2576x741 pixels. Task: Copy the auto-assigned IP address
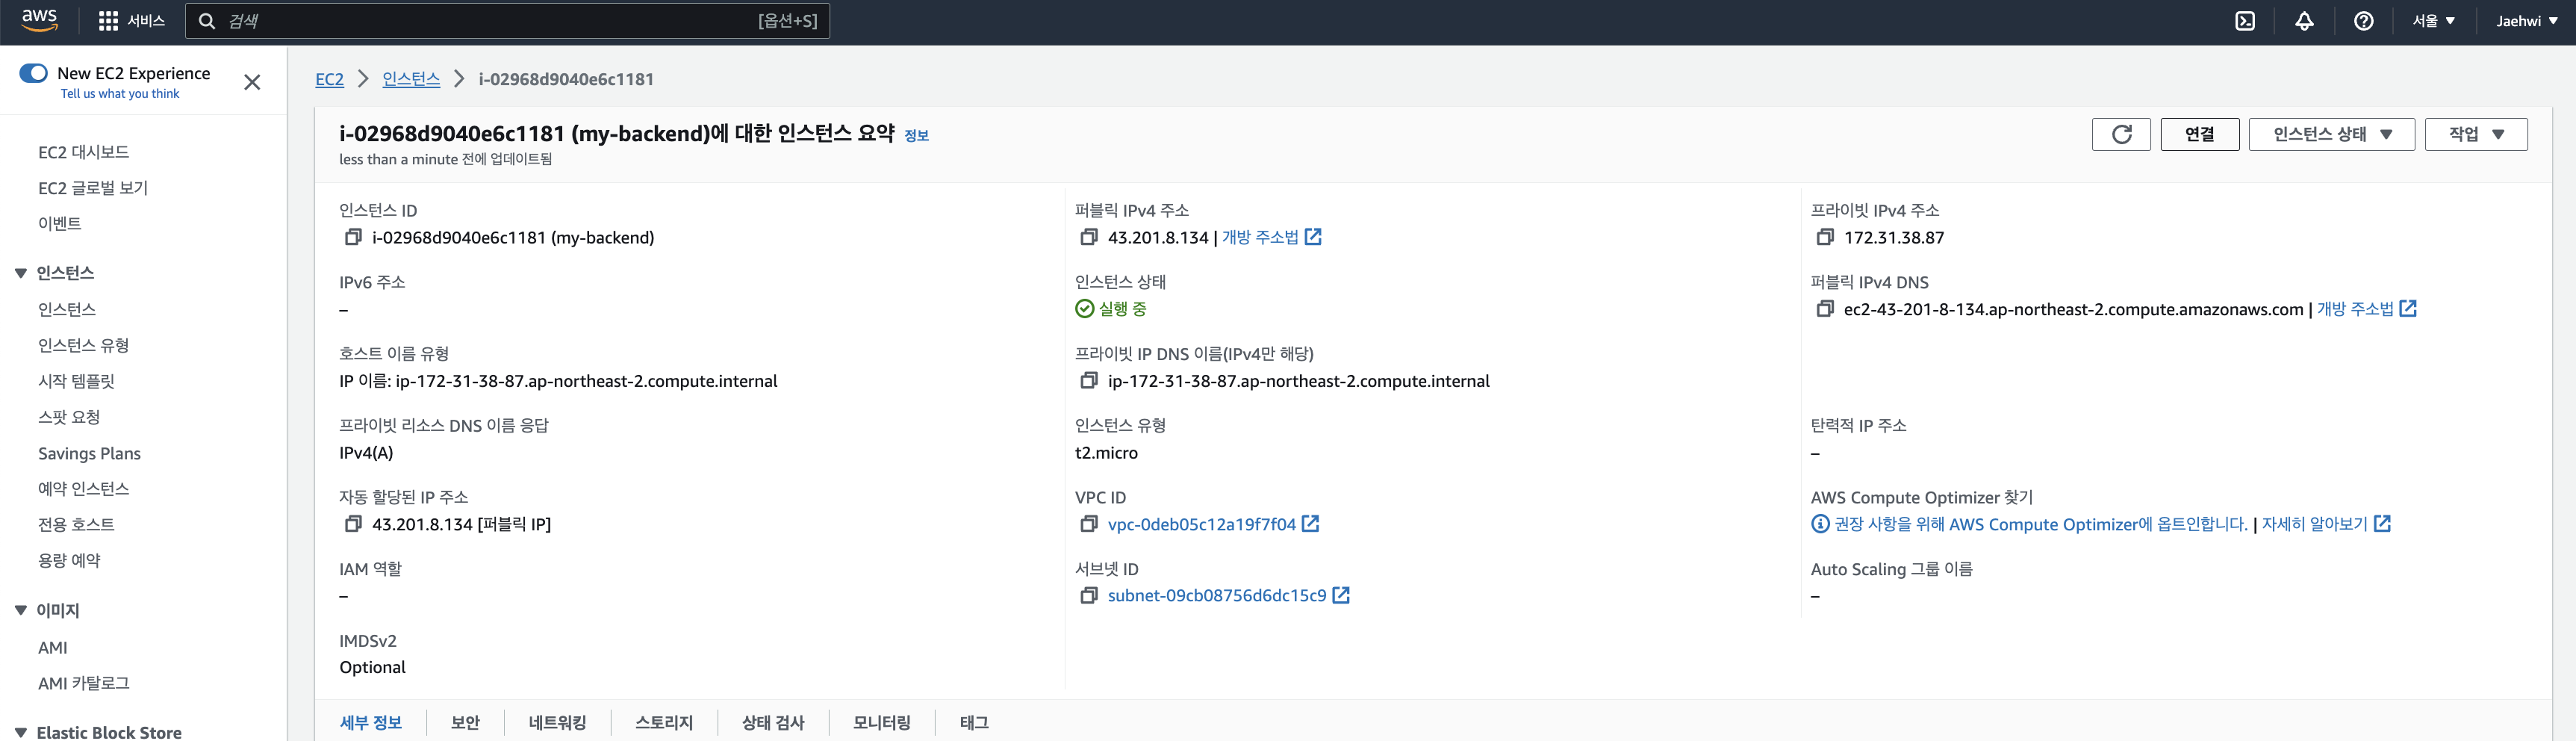pos(353,524)
